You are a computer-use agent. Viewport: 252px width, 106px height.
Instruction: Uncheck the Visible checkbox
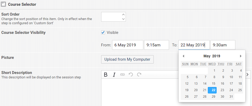point(103,33)
